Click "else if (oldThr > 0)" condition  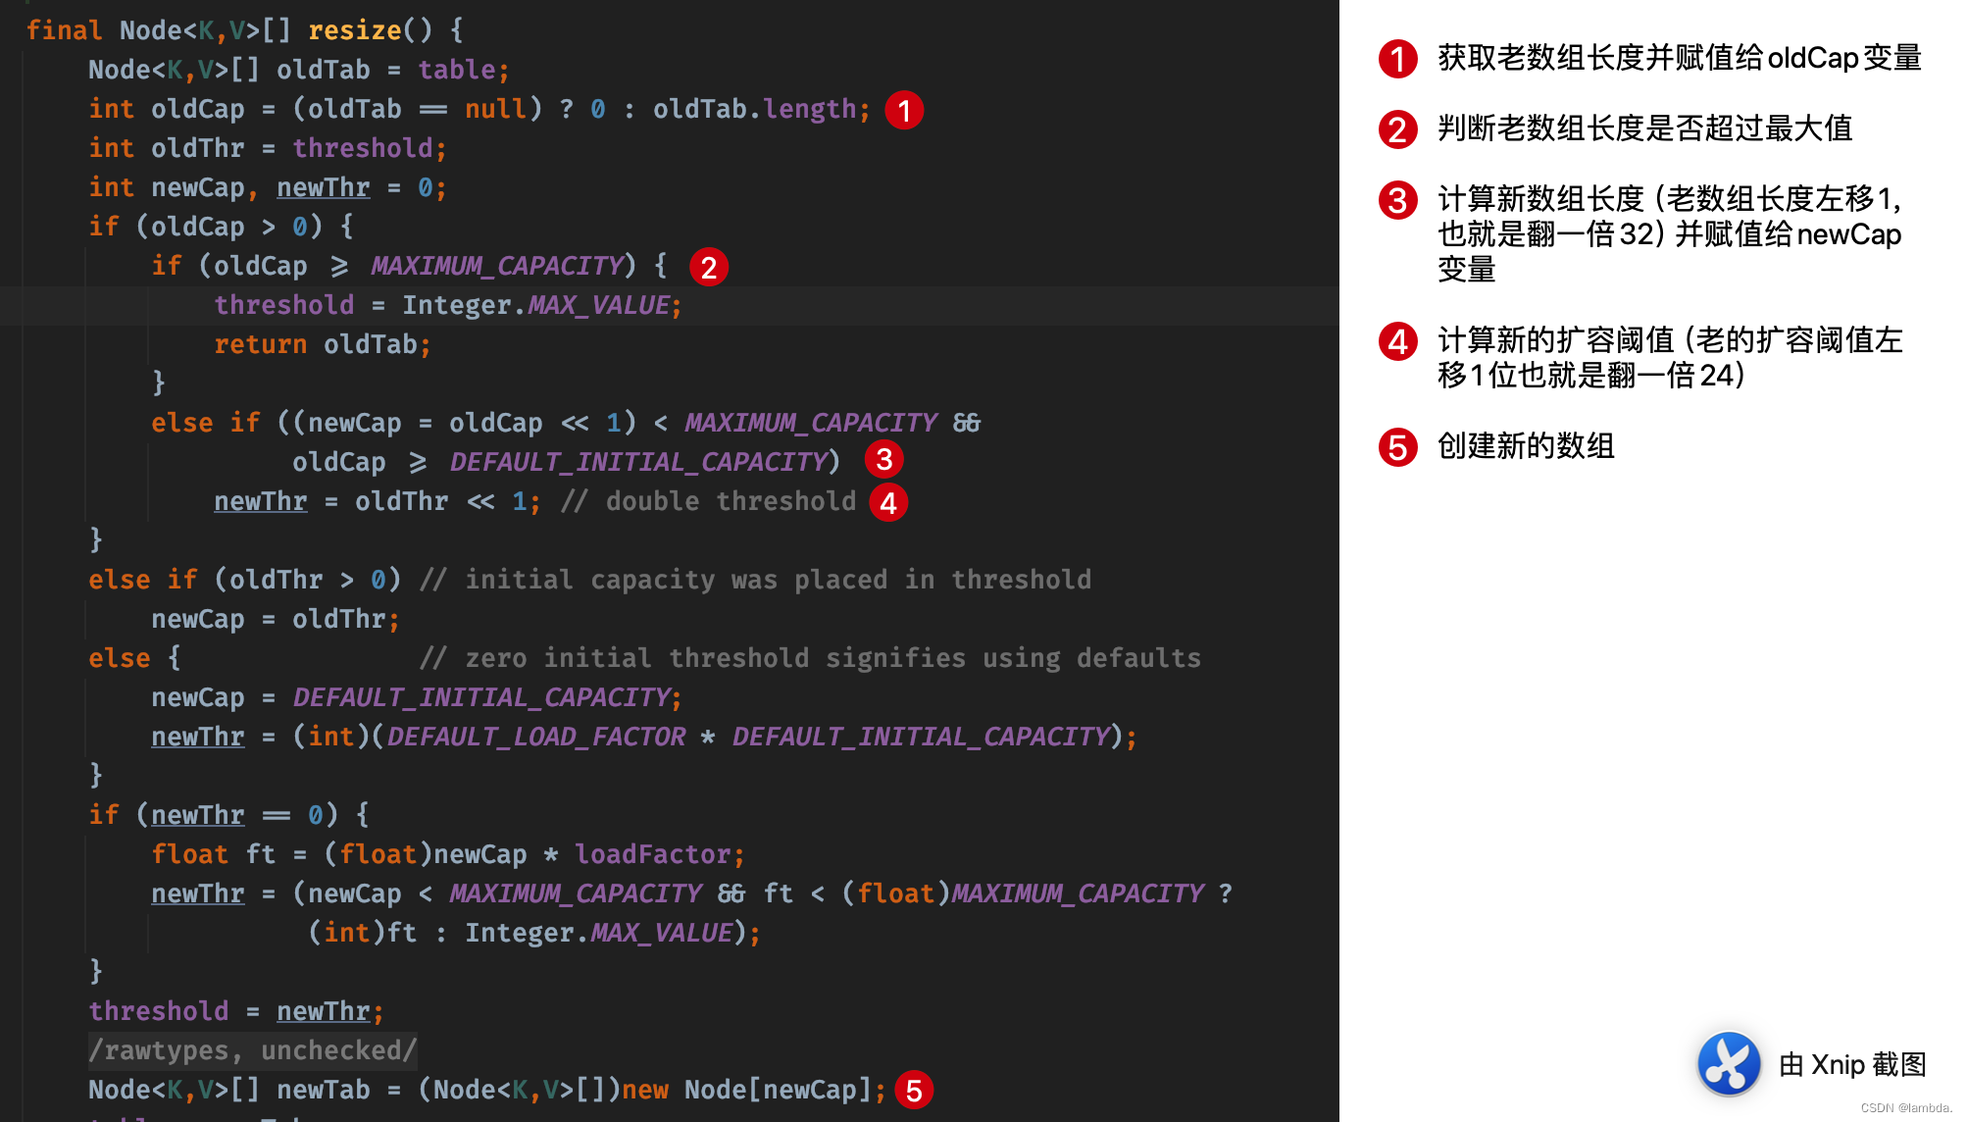point(245,580)
